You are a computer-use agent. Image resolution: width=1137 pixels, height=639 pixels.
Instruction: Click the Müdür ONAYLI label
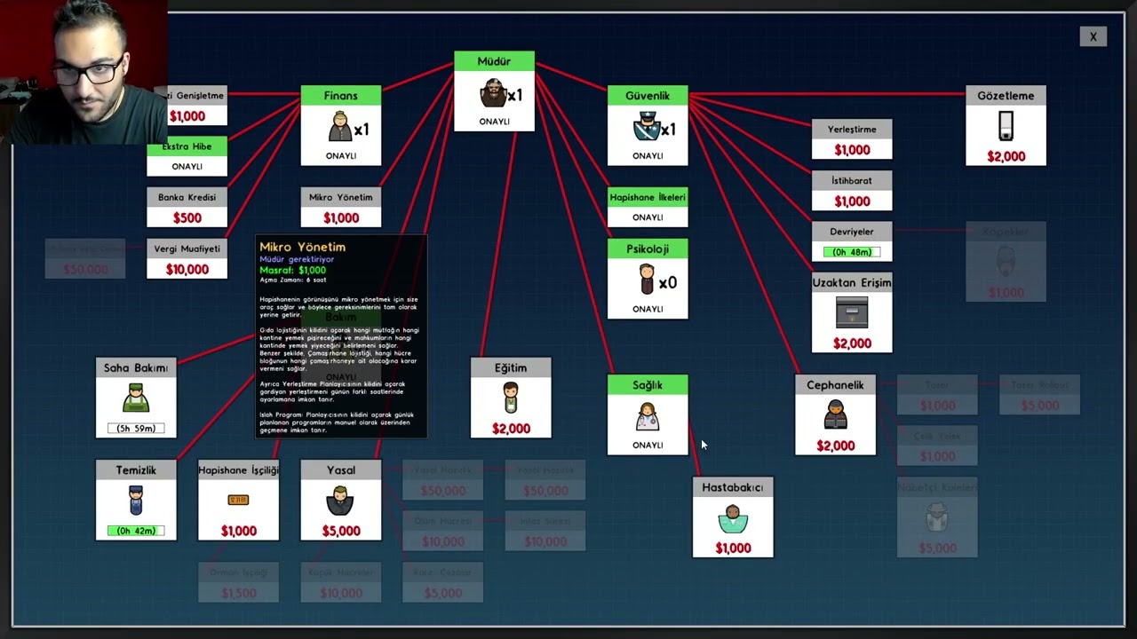(494, 122)
